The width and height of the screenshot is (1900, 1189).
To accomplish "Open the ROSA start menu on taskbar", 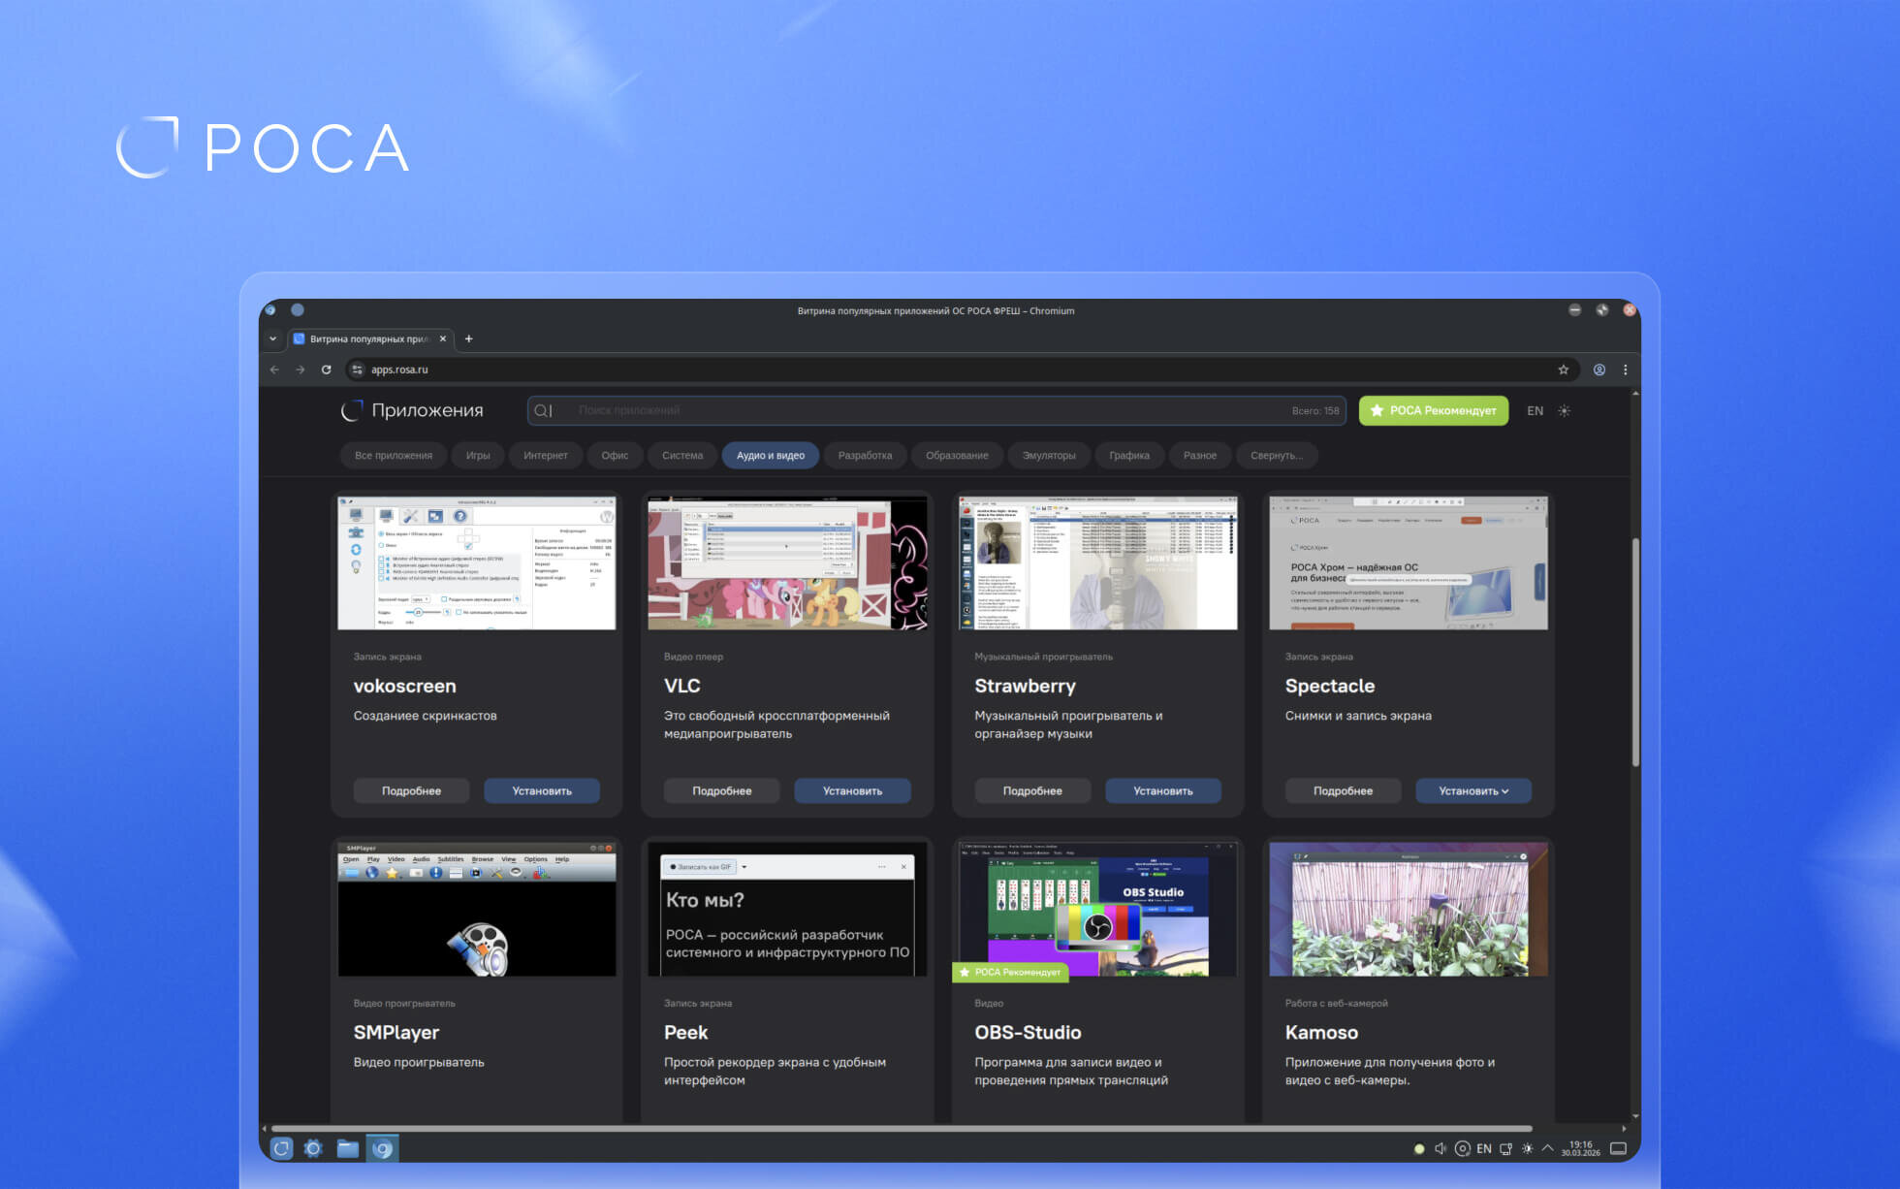I will tap(282, 1149).
